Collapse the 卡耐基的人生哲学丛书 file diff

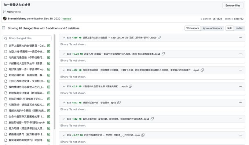pyautogui.click(x=64, y=86)
